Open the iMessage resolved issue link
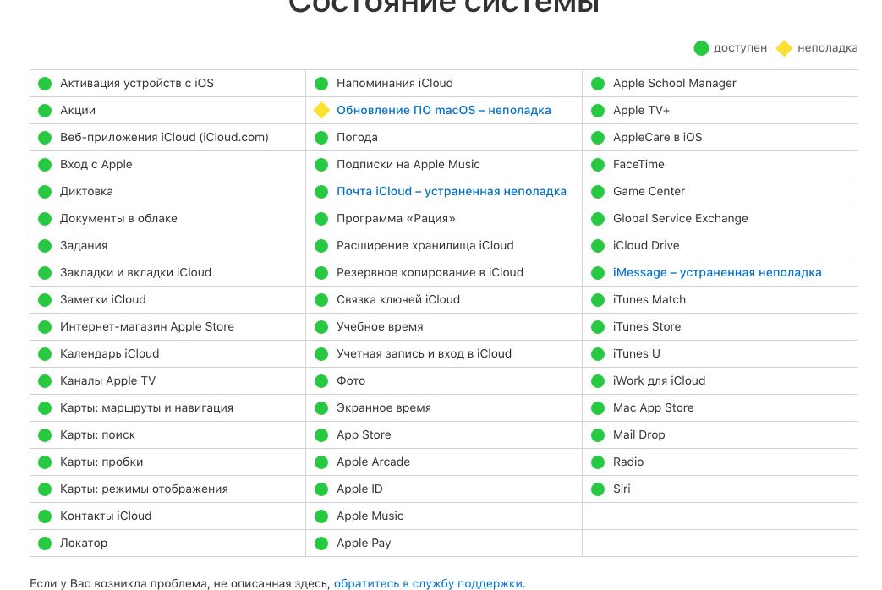Screen dimensions: 882x590 coord(717,272)
